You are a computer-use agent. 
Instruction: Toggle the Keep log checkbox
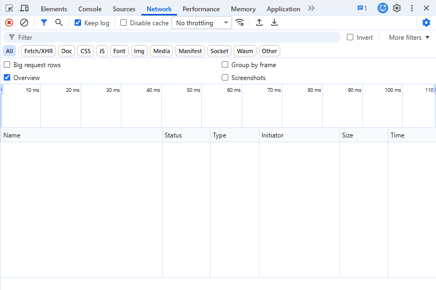(x=78, y=23)
